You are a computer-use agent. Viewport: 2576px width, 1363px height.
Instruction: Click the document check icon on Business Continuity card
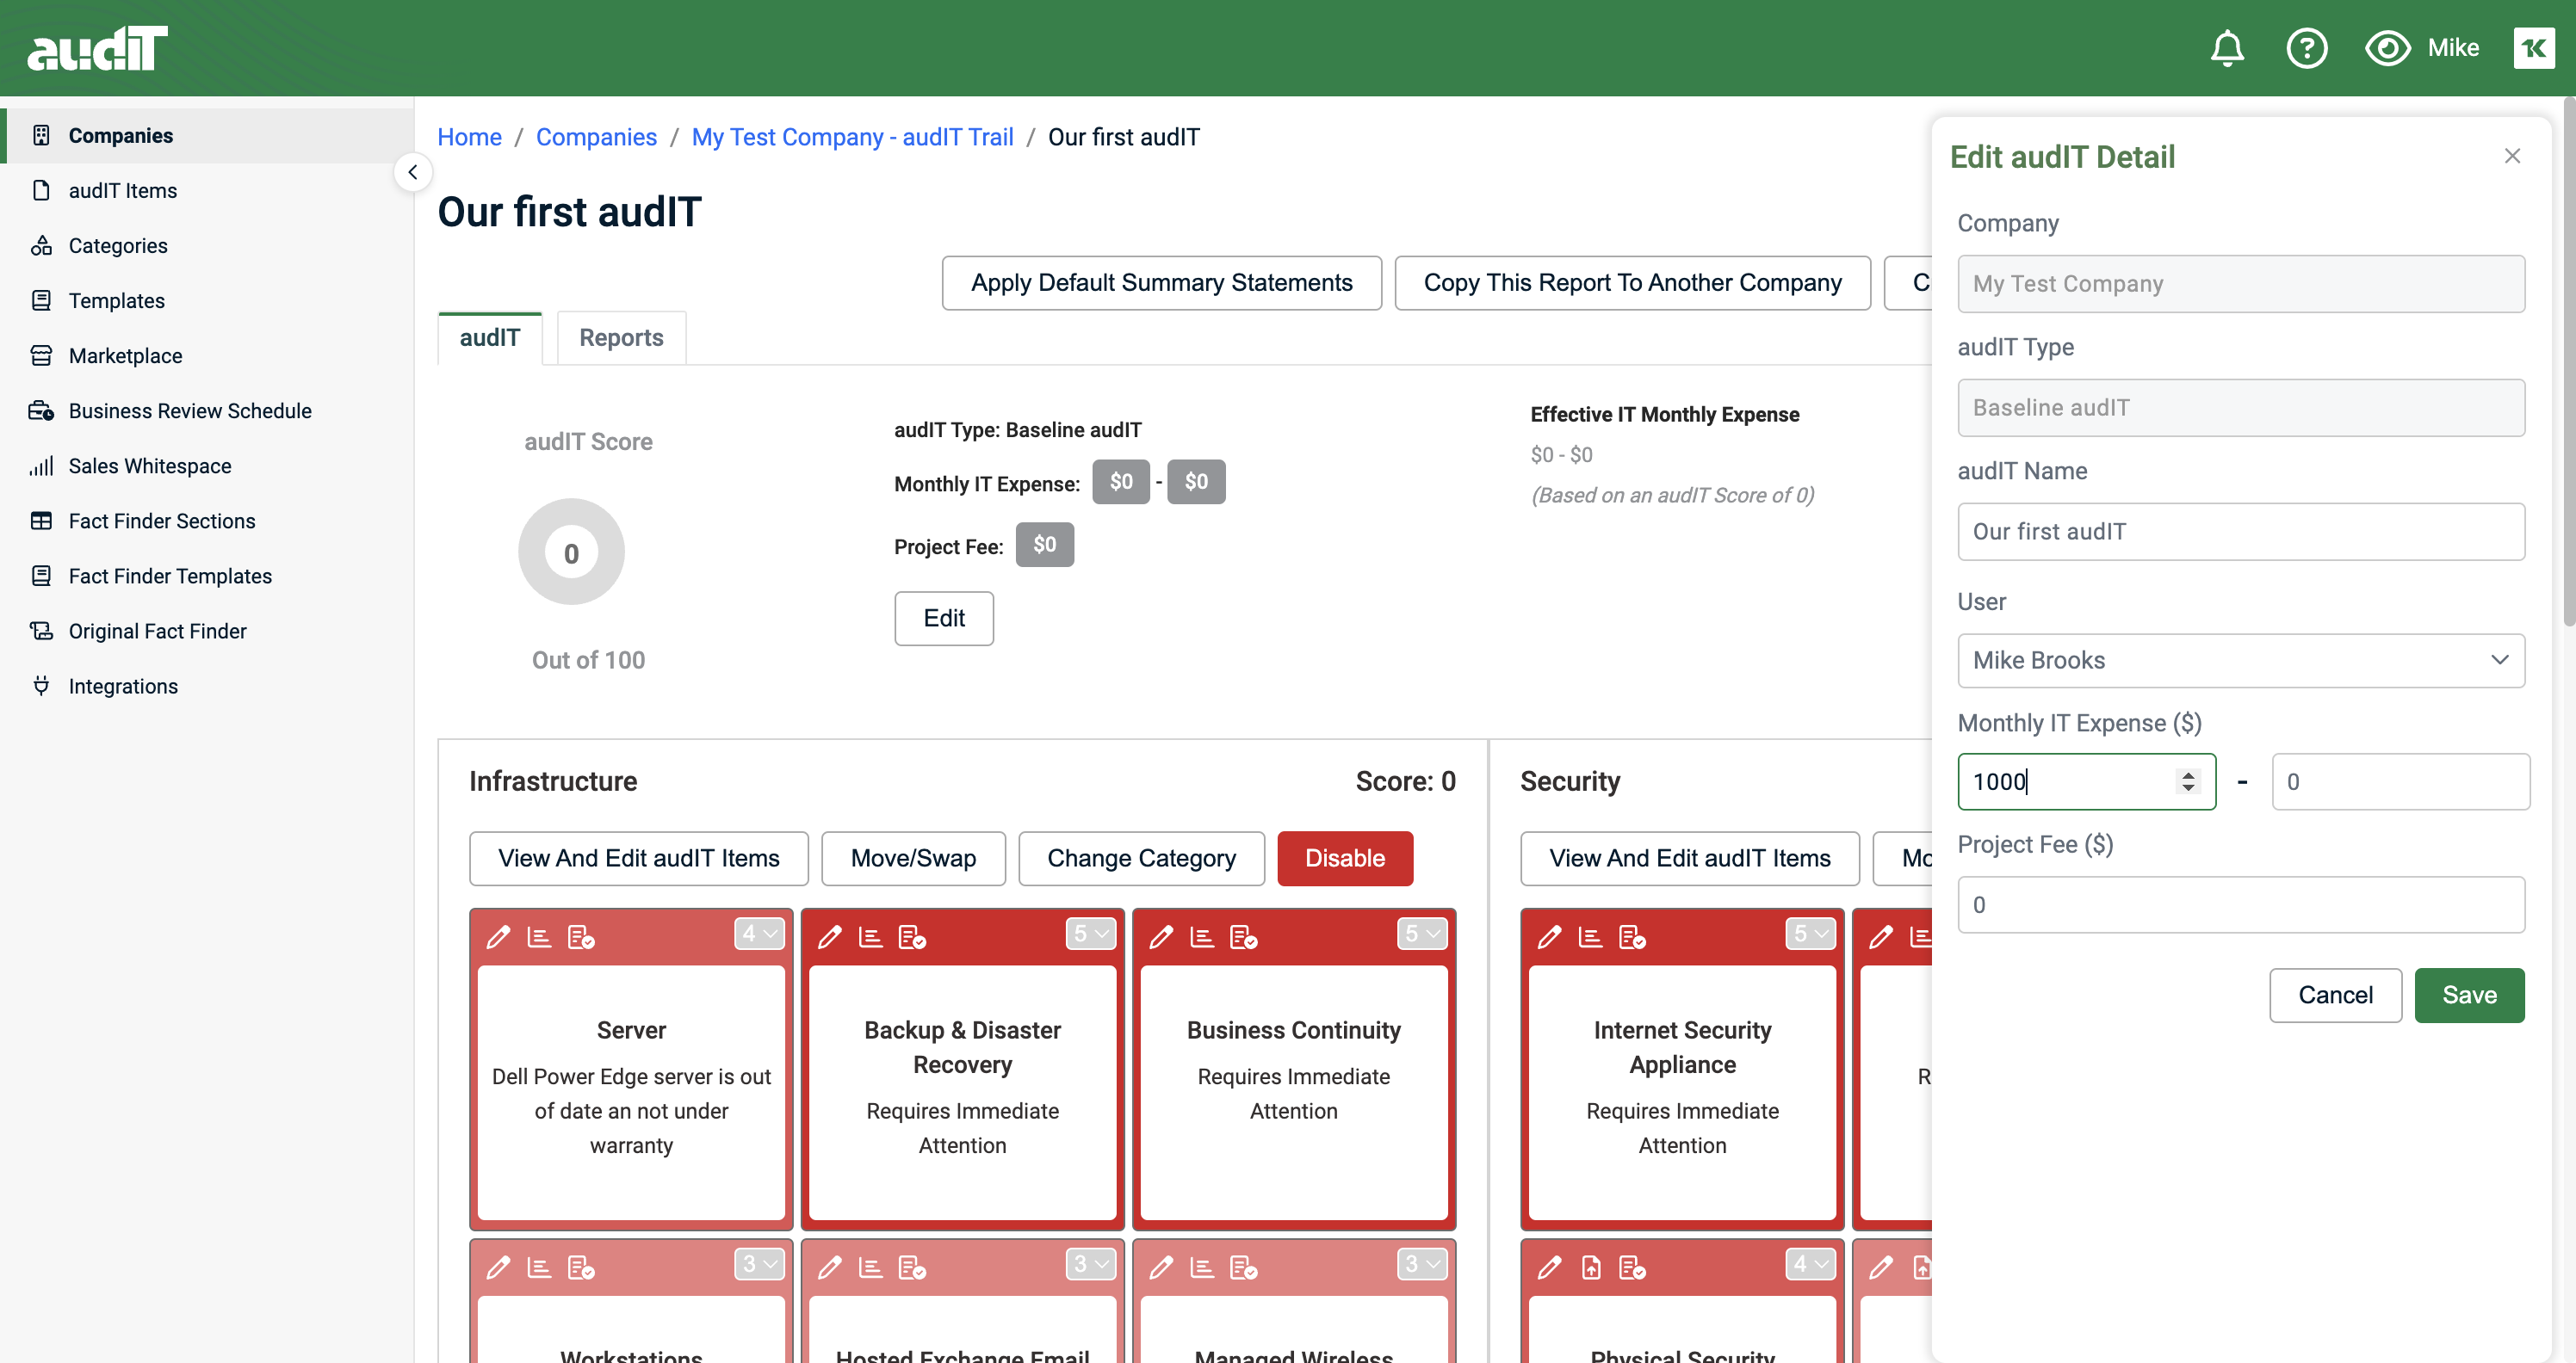click(1243, 936)
